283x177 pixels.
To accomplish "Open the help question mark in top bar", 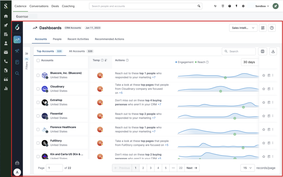I will pos(230,6).
